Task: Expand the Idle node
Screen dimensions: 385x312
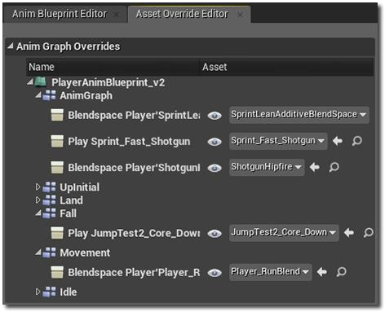Action: (38, 292)
